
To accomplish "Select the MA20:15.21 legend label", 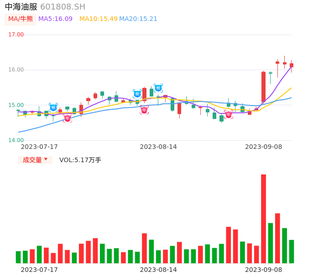I will 138,19.
